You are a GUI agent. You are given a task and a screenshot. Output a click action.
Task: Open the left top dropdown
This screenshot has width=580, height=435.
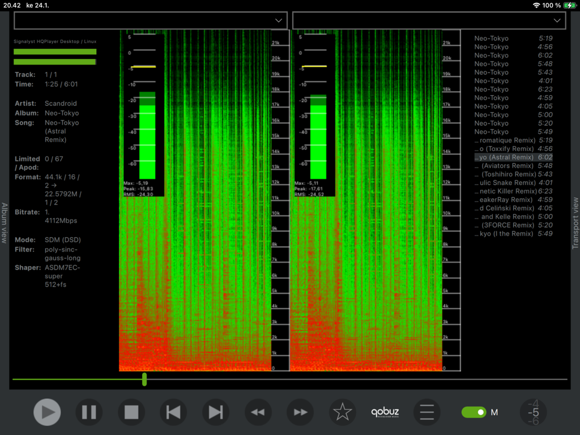coord(151,20)
